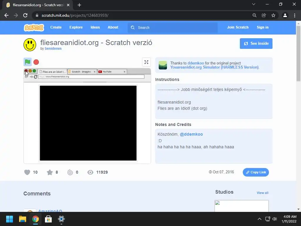Click See inside button

click(256, 44)
